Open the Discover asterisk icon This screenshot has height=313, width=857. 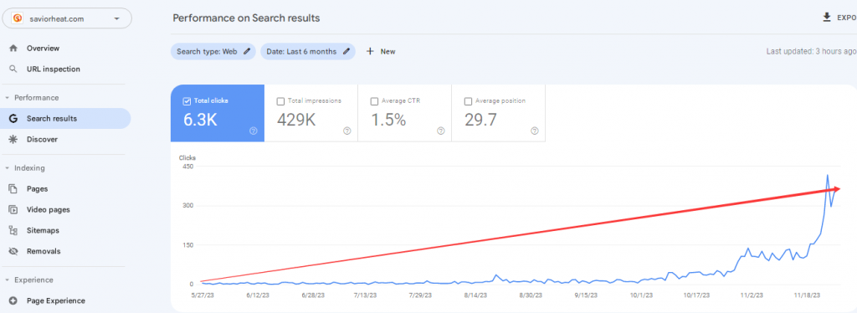pyautogui.click(x=13, y=139)
